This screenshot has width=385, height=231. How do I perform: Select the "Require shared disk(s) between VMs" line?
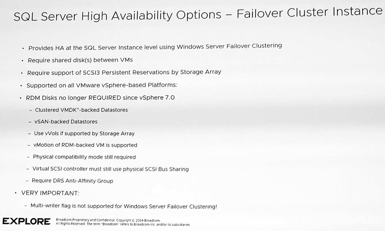[80, 60]
